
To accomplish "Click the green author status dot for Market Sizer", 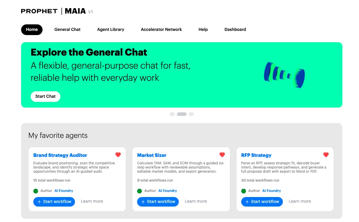I will (139, 191).
